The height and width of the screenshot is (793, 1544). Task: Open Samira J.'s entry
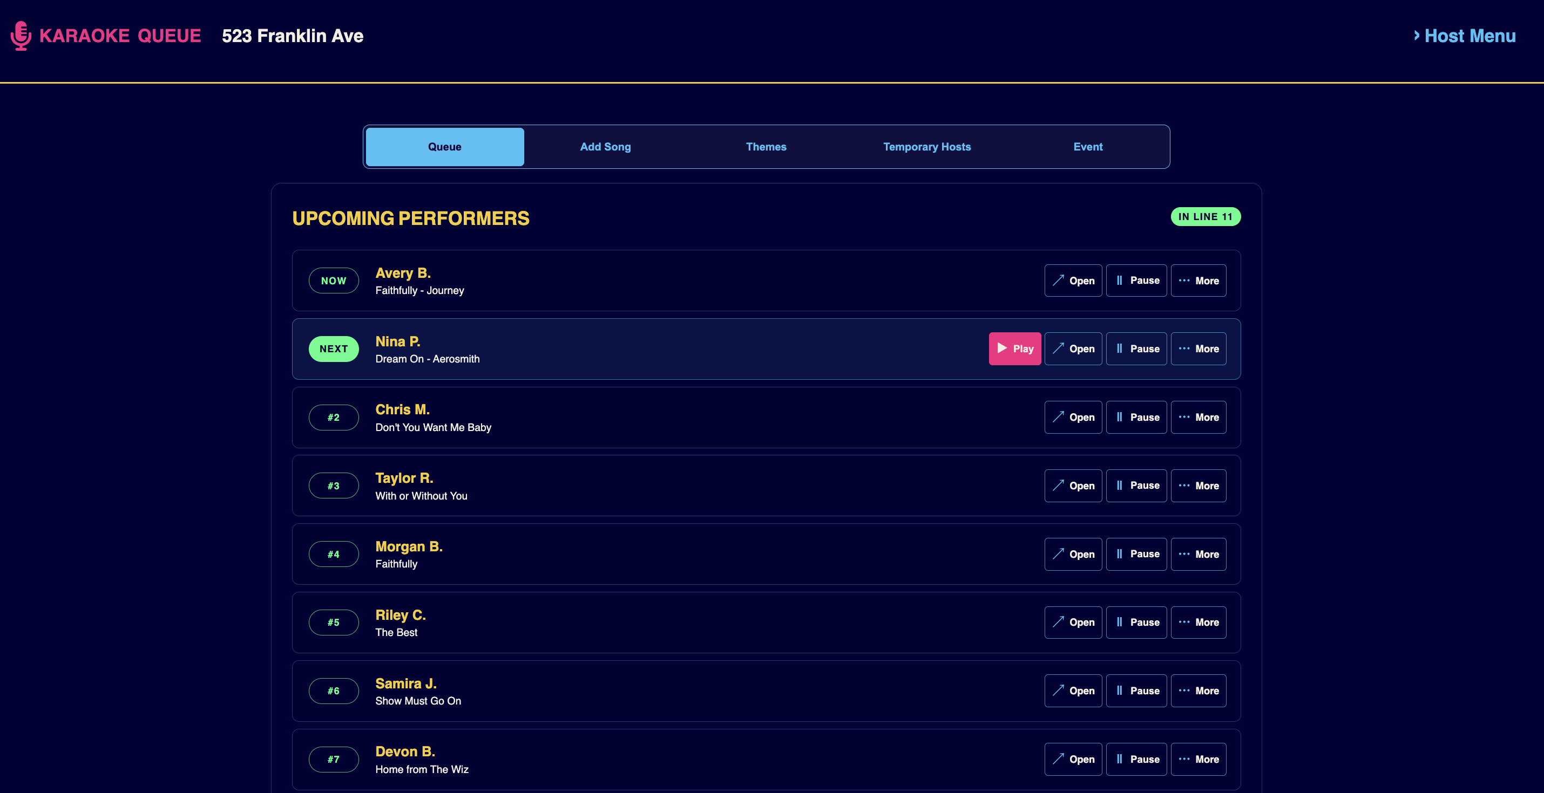[x=1073, y=691]
